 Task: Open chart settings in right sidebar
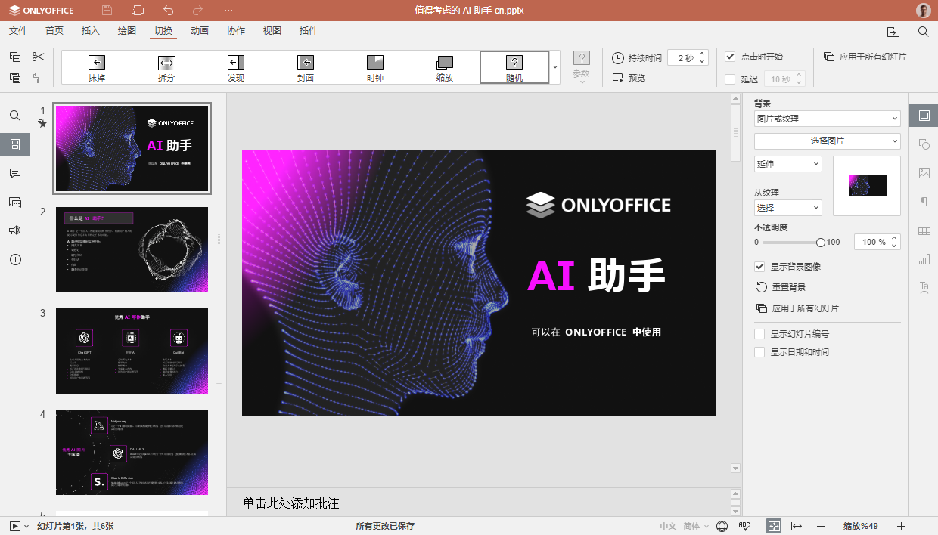coord(924,259)
